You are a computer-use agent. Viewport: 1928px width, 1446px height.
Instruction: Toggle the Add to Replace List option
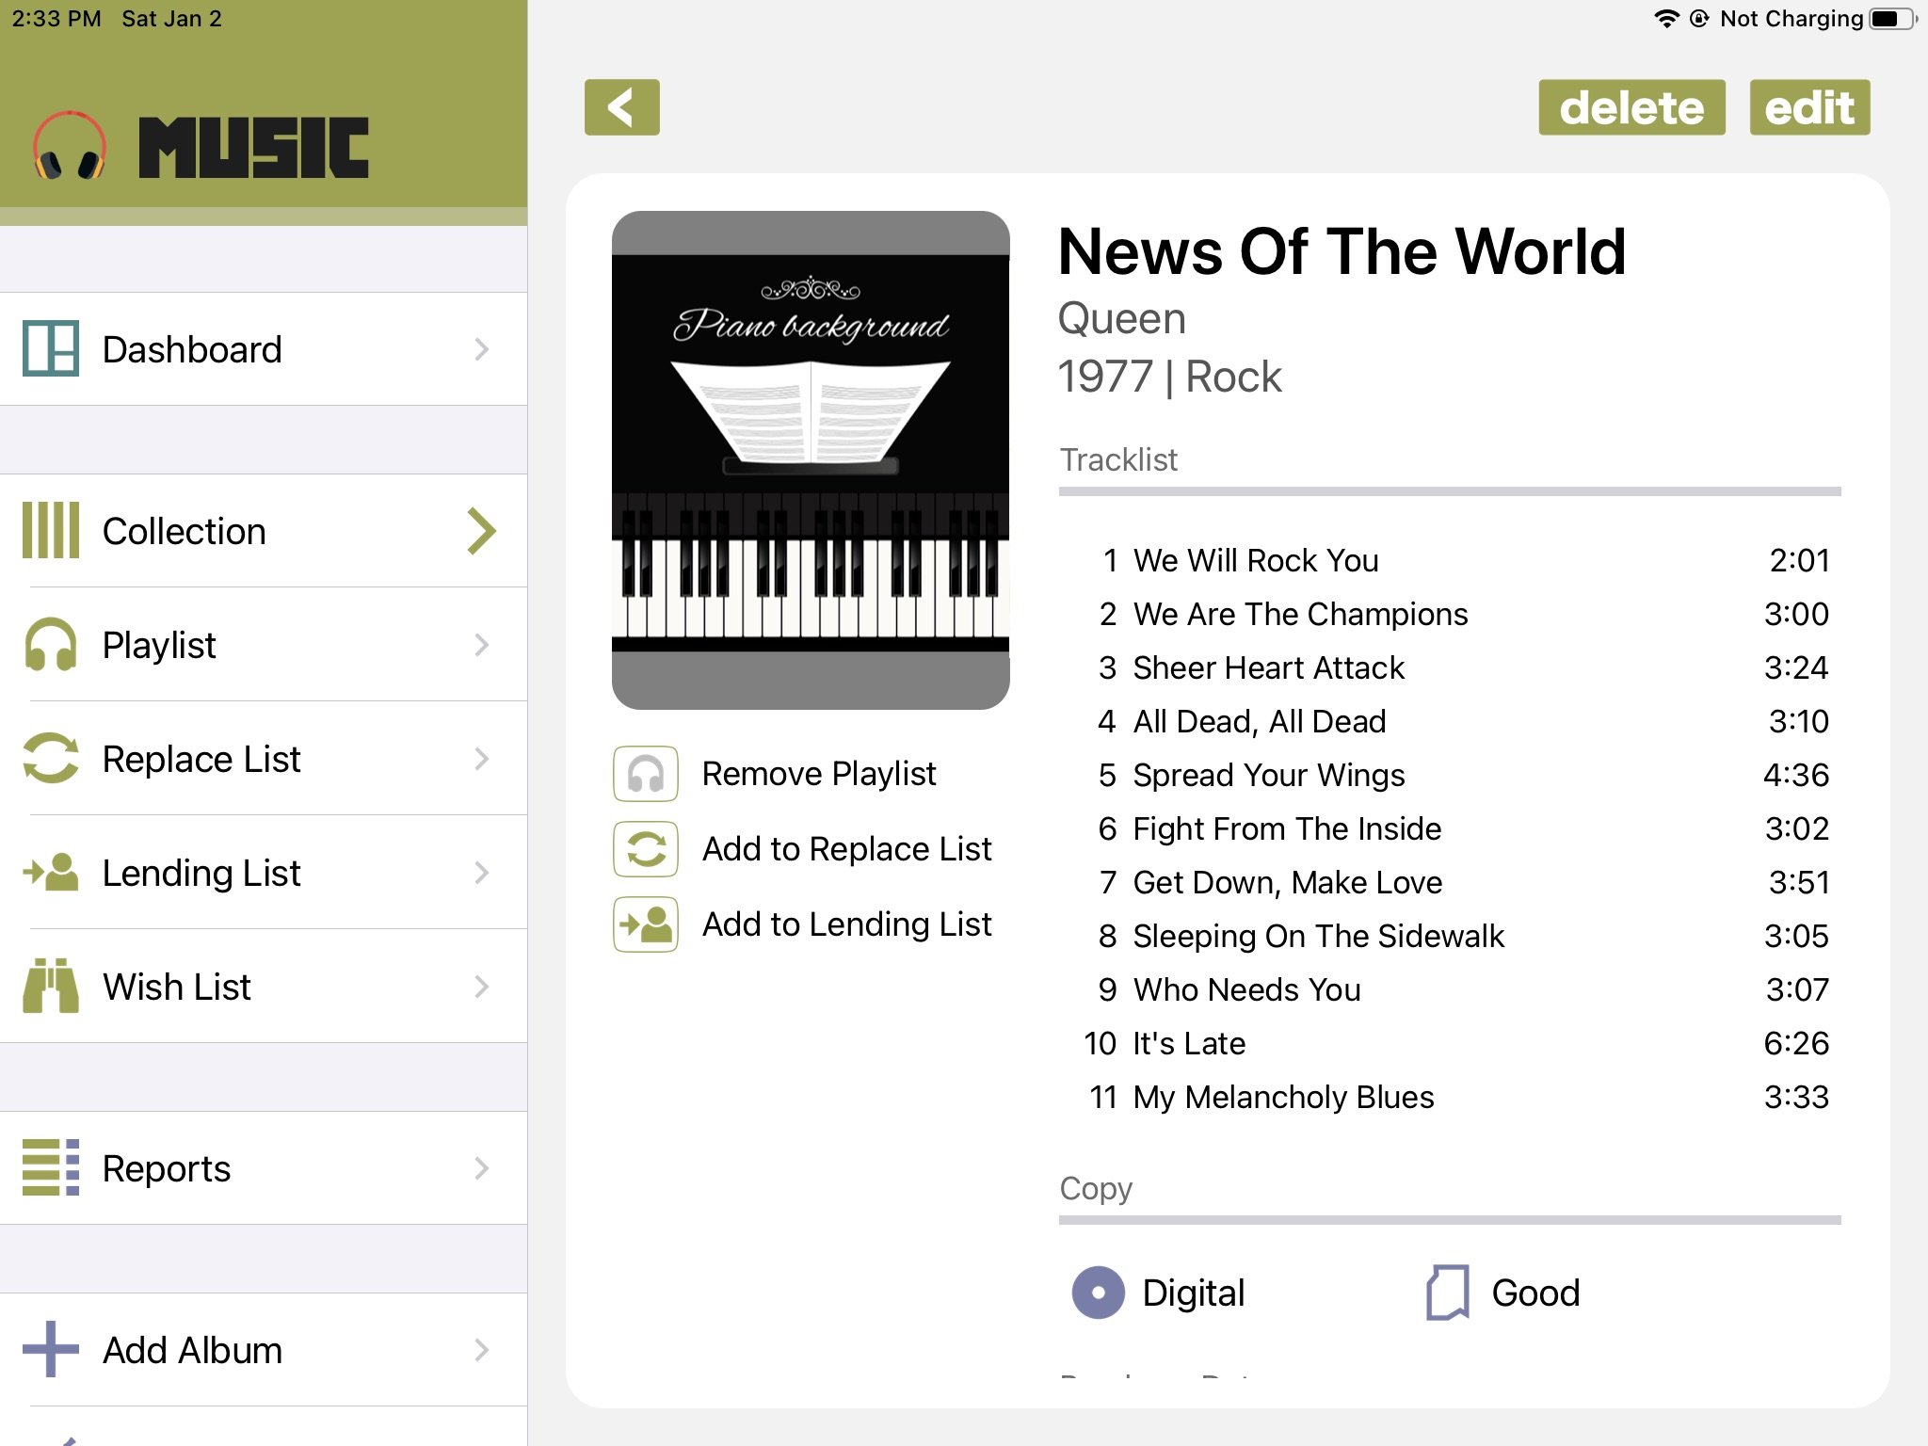coord(645,847)
